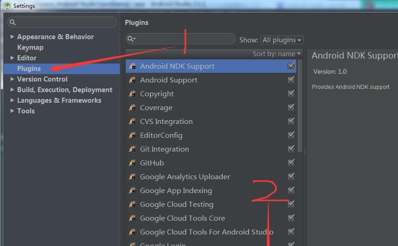The image size is (398, 246).
Task: Open the Show All plugins dropdown
Action: (x=282, y=40)
